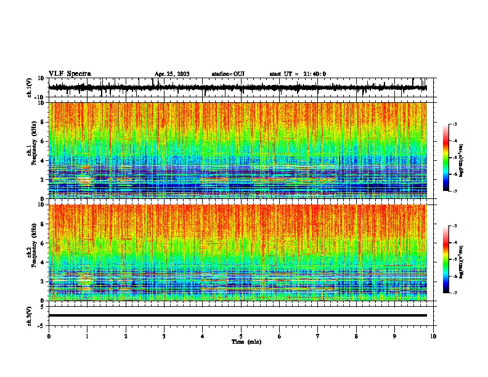Click the "-3" label on ch.1 colorbar
488x377 pixels.
pos(454,124)
